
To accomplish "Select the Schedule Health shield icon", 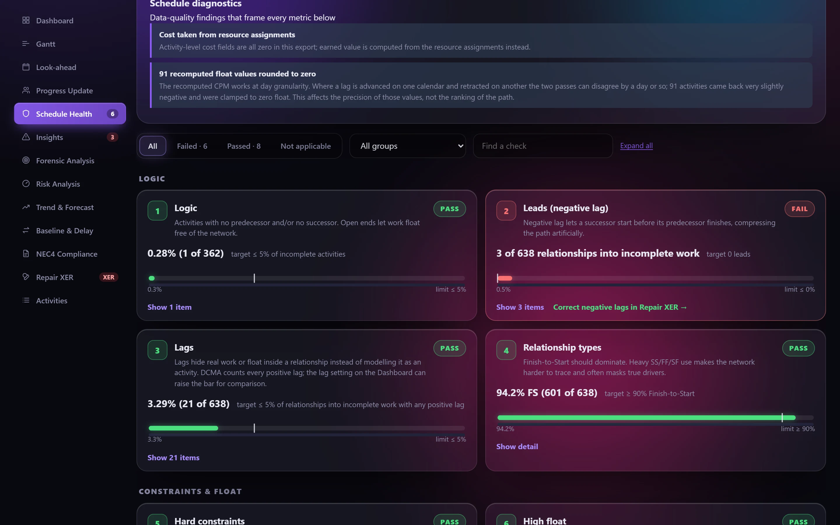I will 26,113.
